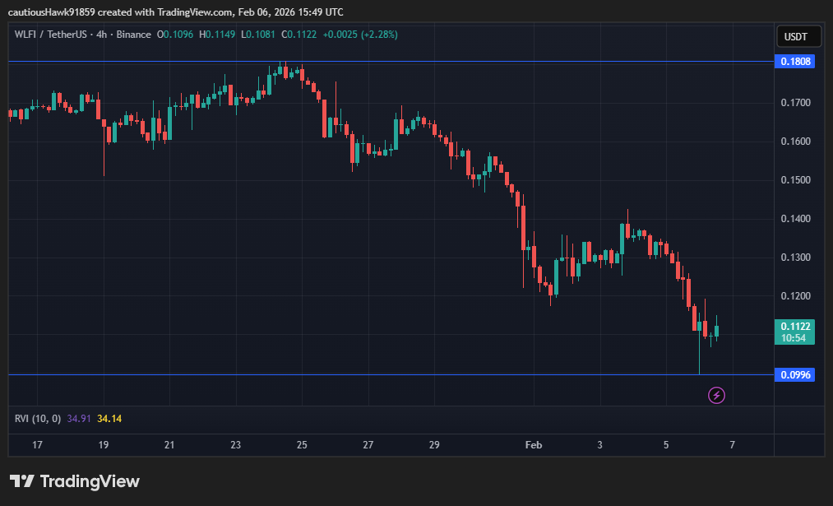Select the 0.0996 price level label
This screenshot has height=506, width=833.
click(795, 375)
